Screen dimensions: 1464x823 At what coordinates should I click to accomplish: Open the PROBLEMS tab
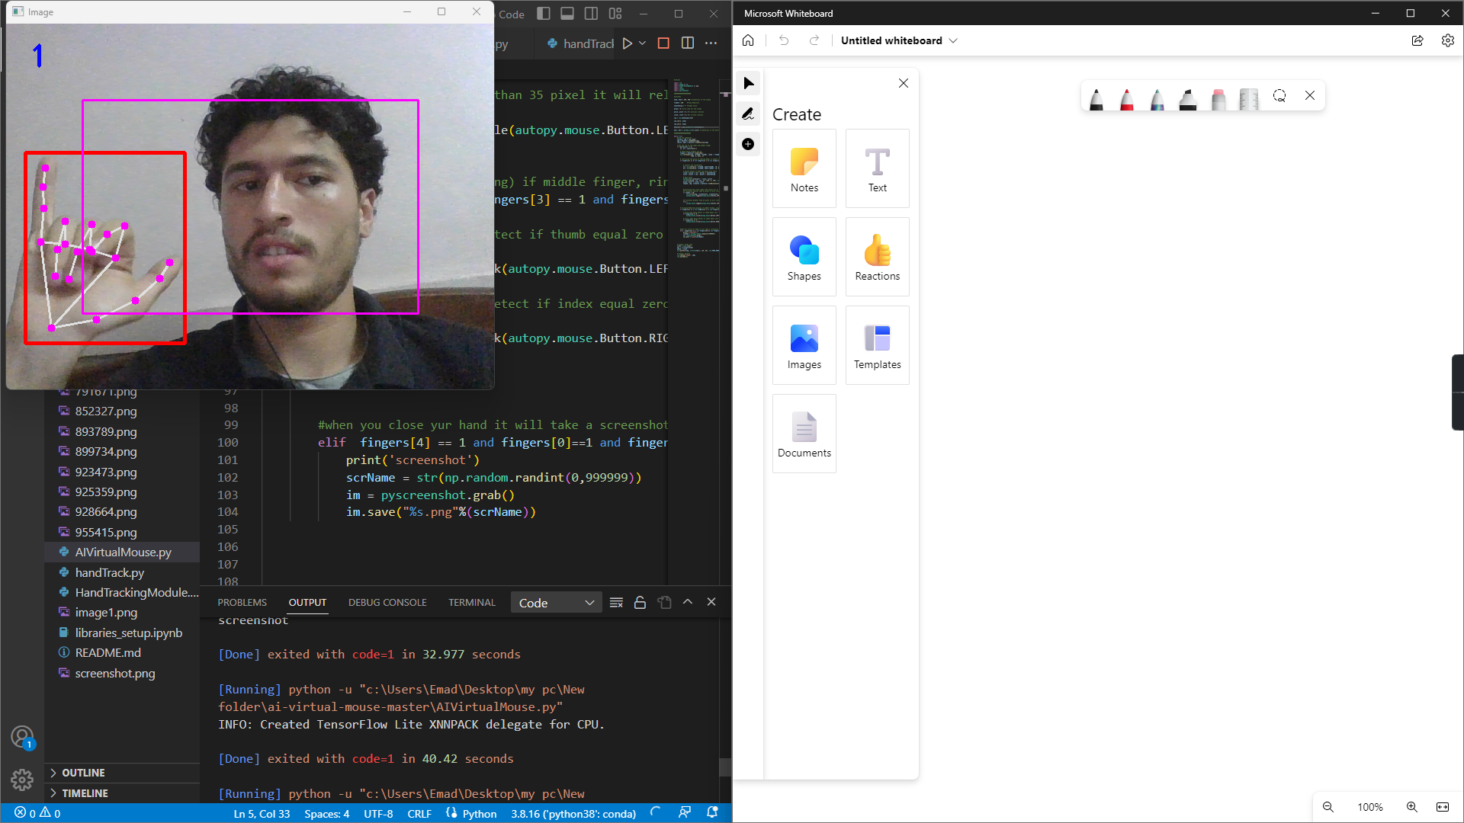242,602
